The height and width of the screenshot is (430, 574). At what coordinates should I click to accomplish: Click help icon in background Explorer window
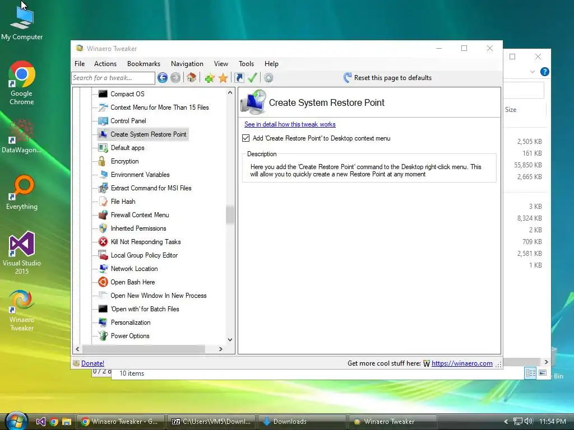[x=545, y=72]
